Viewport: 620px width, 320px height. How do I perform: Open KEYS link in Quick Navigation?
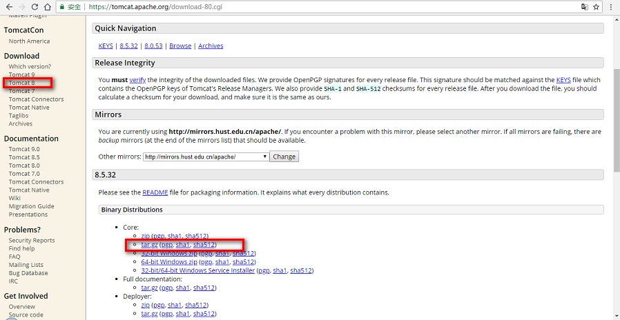click(x=106, y=46)
